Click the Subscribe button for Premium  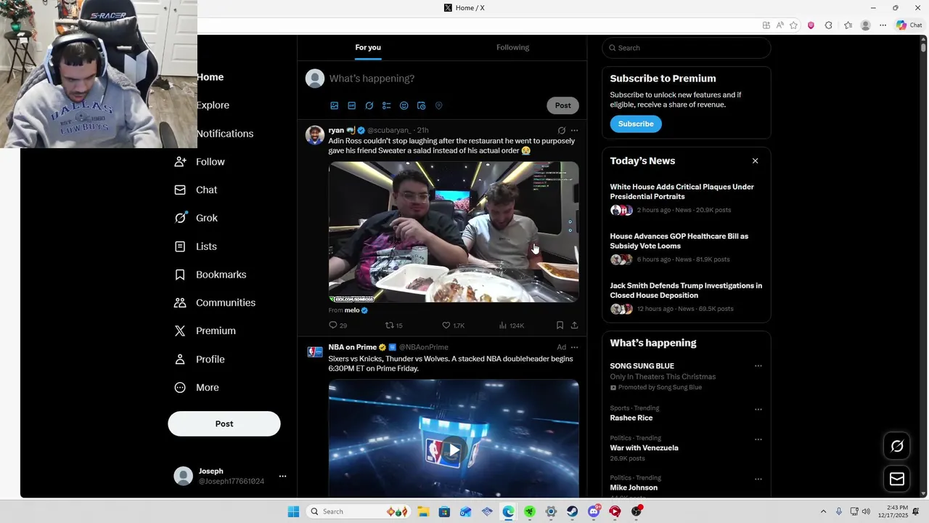tap(636, 124)
